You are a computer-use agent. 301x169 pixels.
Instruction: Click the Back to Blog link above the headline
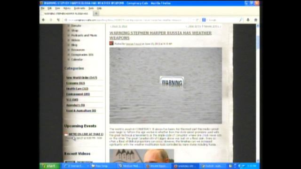pos(119,26)
